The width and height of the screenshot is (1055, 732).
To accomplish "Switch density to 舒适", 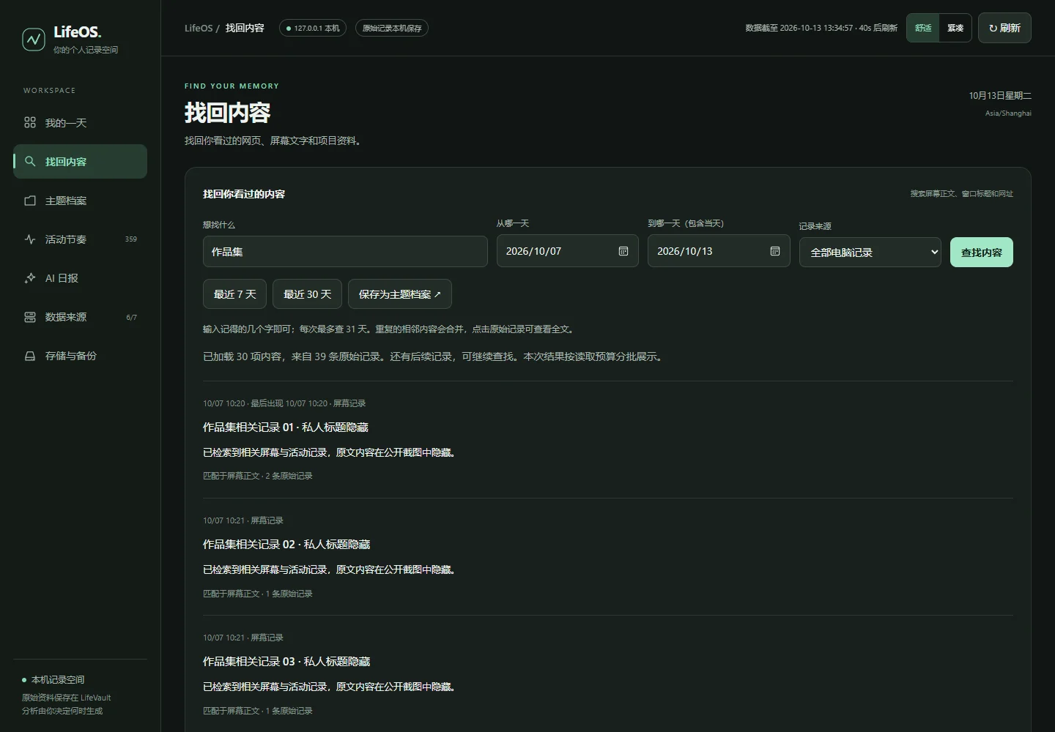I will pyautogui.click(x=923, y=28).
